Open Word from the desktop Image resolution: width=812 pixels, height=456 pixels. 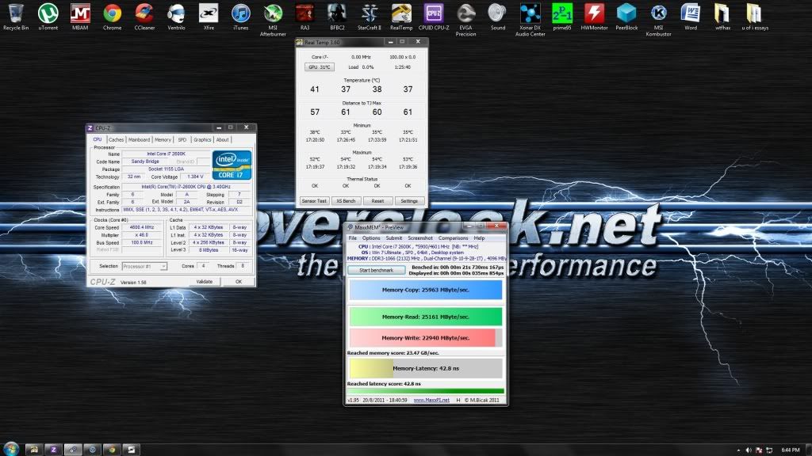(x=691, y=17)
